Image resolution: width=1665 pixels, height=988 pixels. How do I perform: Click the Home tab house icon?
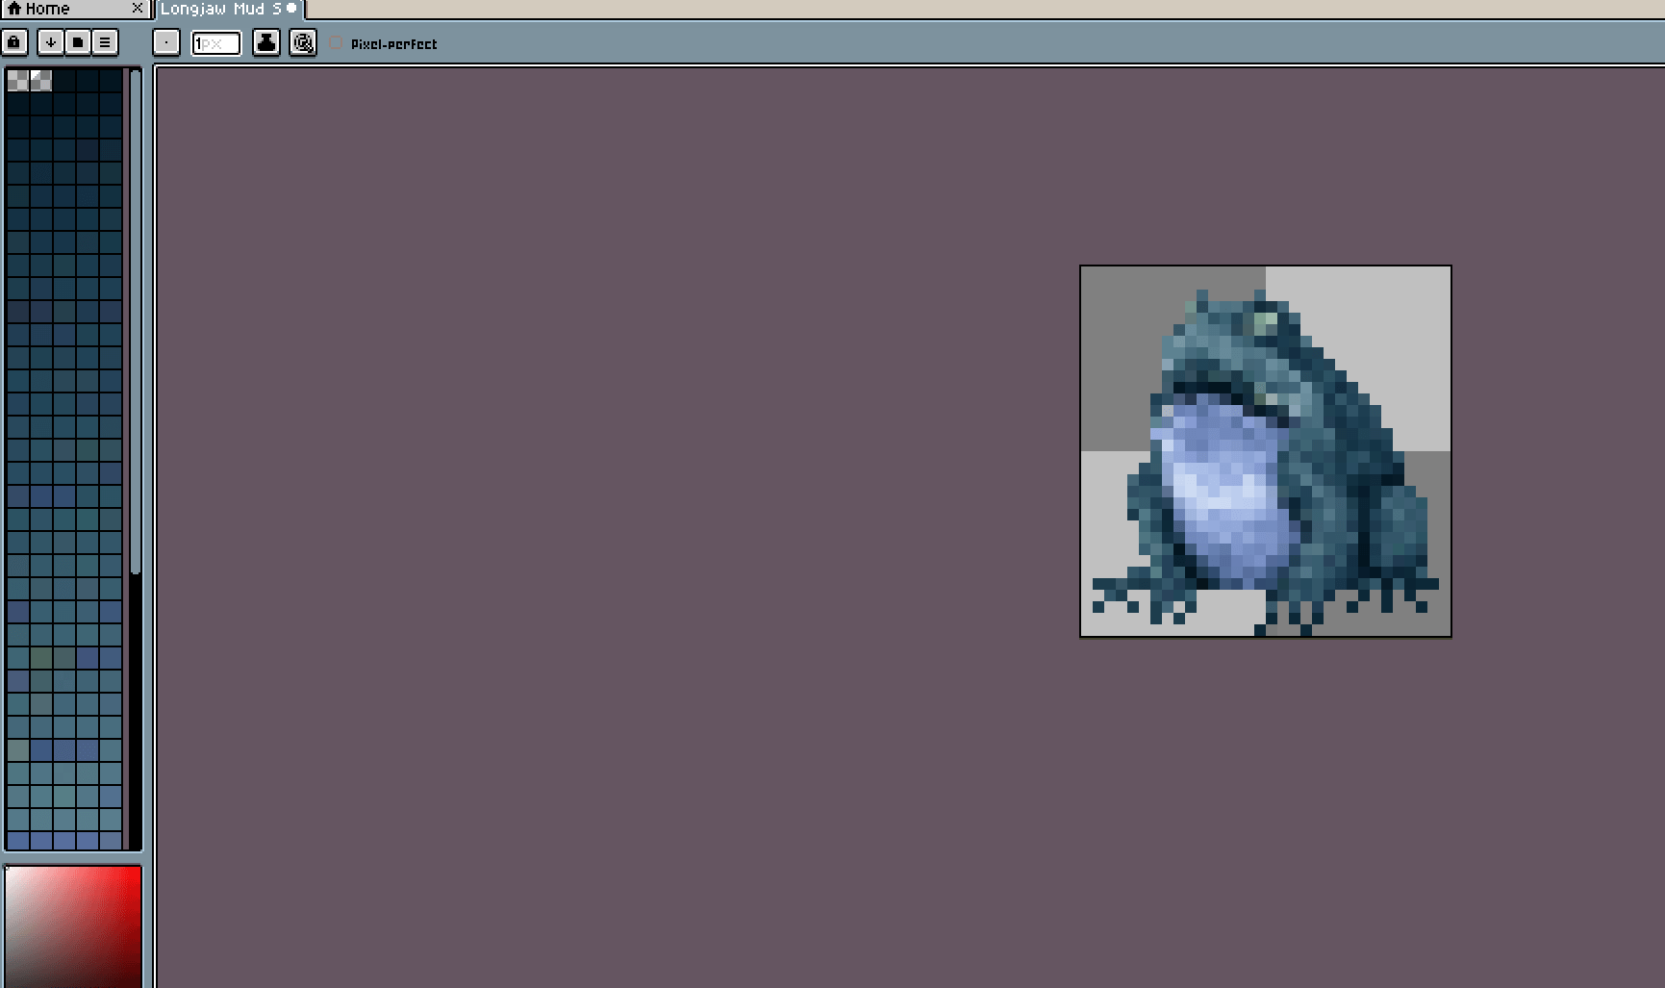point(13,9)
